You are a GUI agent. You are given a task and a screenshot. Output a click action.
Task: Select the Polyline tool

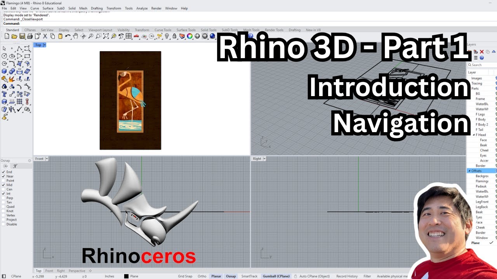19,48
